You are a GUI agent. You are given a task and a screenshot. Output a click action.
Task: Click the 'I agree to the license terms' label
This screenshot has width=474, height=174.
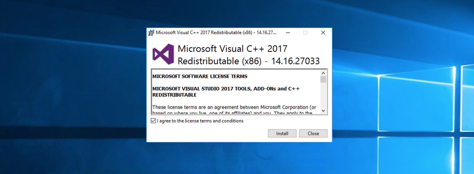[200, 121]
